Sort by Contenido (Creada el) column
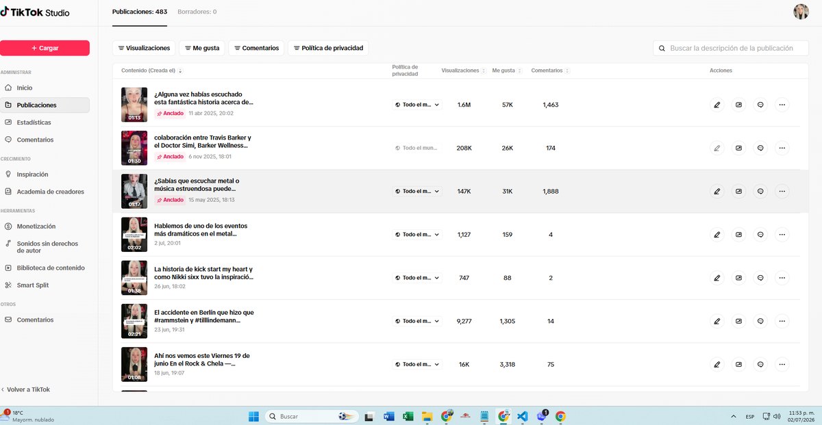This screenshot has height=425, width=822. point(151,70)
